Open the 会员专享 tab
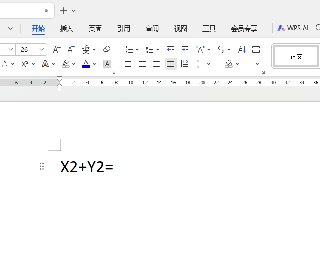Screen dimensions: 320x259 244,29
